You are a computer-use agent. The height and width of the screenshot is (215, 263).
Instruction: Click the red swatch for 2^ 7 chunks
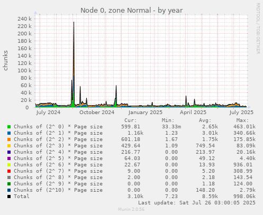[x=9, y=171]
